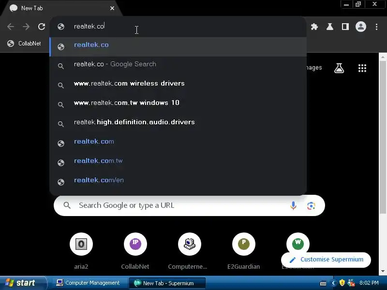Open the Search Labs flask icon on page

339,68
